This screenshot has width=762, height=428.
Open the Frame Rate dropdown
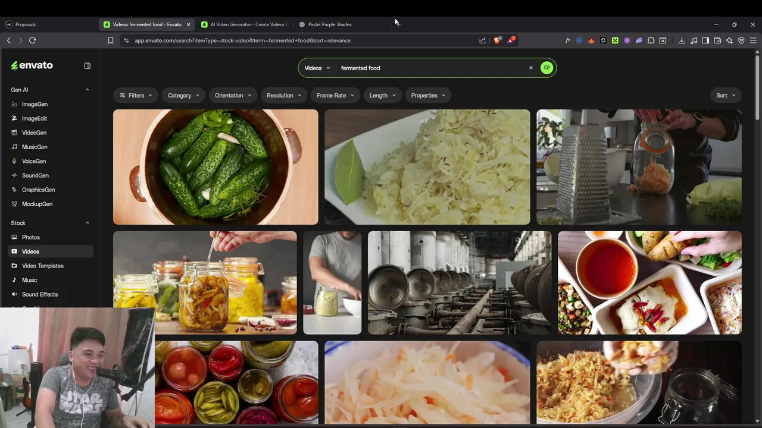click(x=335, y=95)
